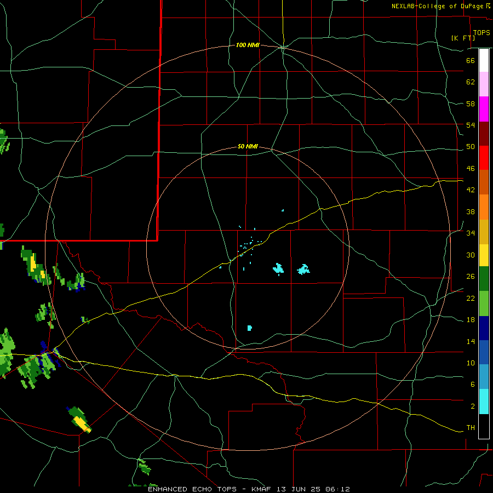Select the dark green legend swatch
Screen dimensions: 493x493
[x=484, y=279]
